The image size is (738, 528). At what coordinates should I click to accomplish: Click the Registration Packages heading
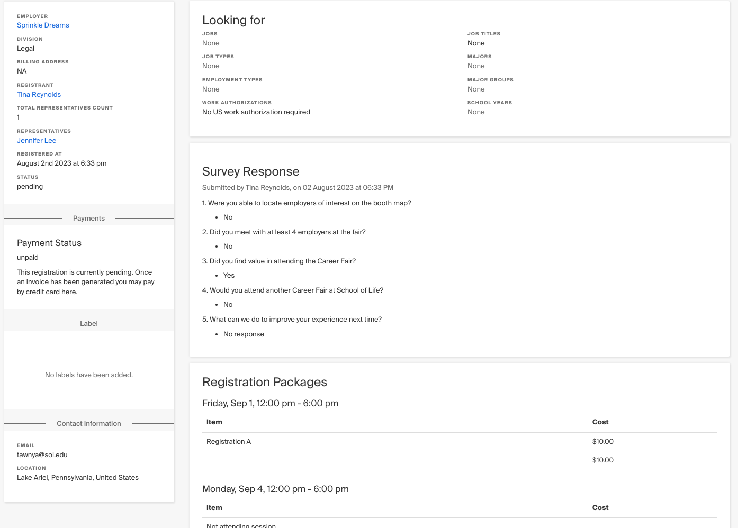pyautogui.click(x=265, y=382)
